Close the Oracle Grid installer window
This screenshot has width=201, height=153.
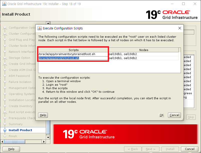(x=195, y=4)
